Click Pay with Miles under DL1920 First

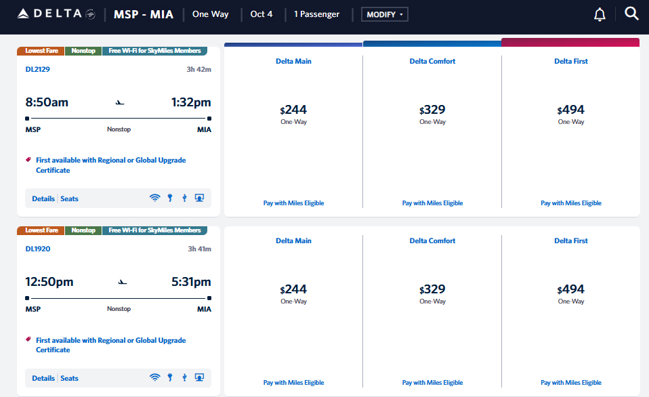pos(571,383)
